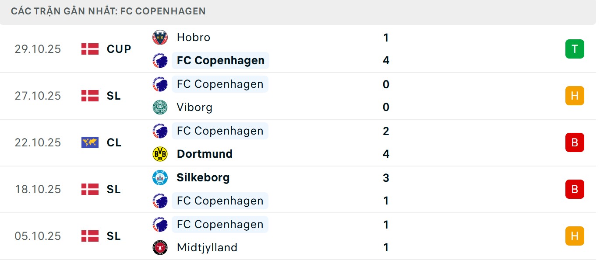Toggle the yellow H badge for Viborg match

pos(574,96)
